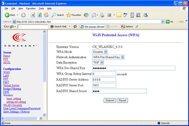
Task: Click AutoFill on the Google toolbar
Action: [x=112, y=27]
